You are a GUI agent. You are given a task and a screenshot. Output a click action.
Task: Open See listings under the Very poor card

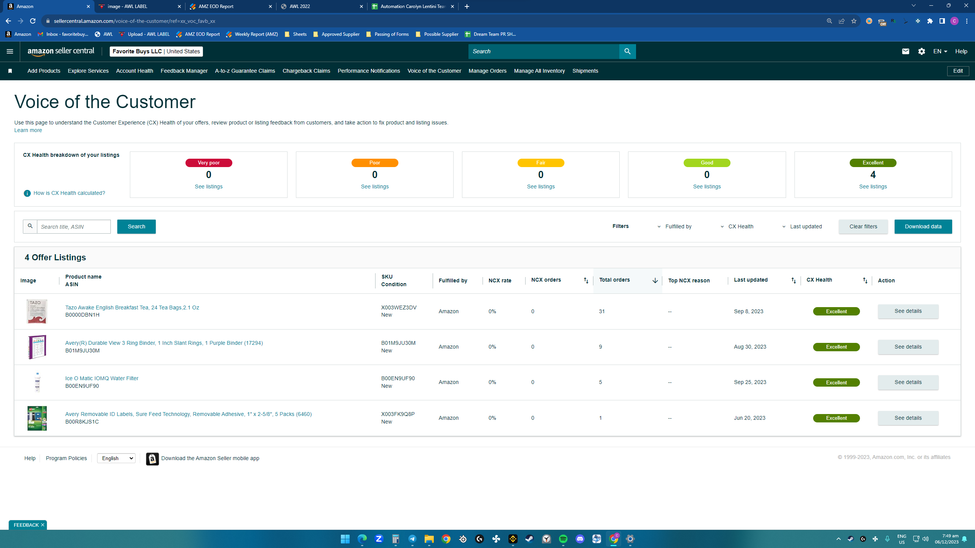[209, 186]
